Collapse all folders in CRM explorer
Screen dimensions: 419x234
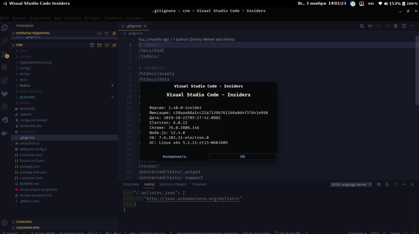pyautogui.click(x=114, y=45)
